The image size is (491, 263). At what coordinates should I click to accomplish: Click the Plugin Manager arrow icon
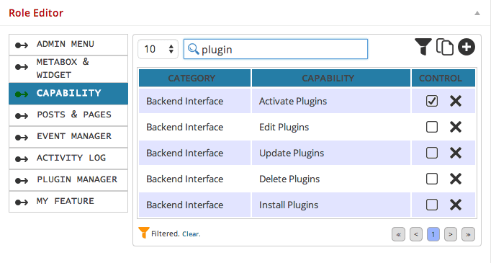22,181
